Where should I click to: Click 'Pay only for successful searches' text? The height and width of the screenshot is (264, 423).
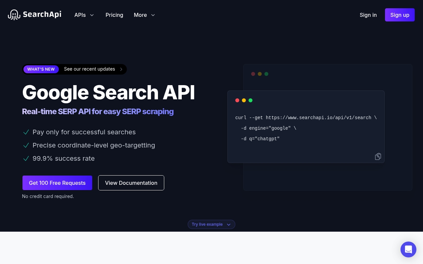[84, 132]
